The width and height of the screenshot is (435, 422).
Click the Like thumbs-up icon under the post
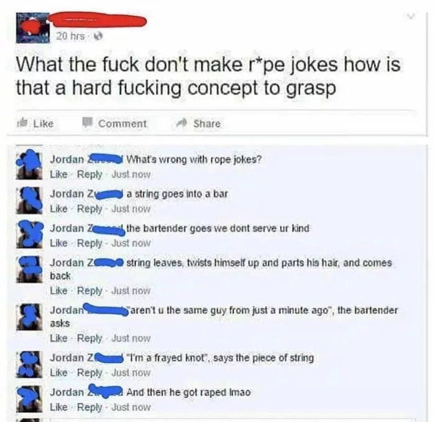pyautogui.click(x=22, y=123)
